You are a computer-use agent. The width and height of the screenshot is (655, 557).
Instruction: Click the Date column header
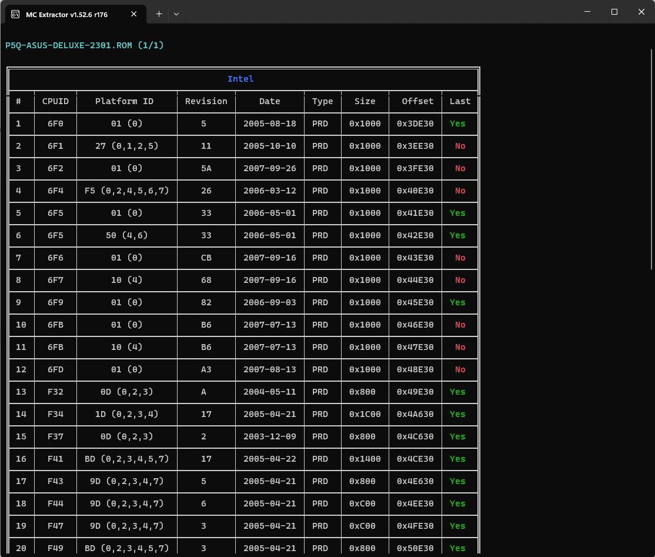pyautogui.click(x=269, y=101)
